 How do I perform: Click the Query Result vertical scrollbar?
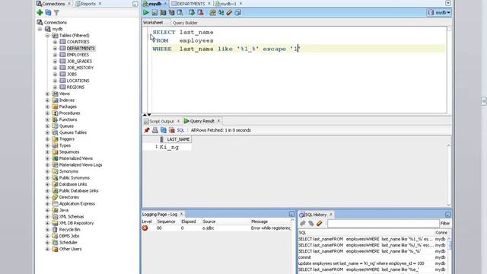[448, 175]
